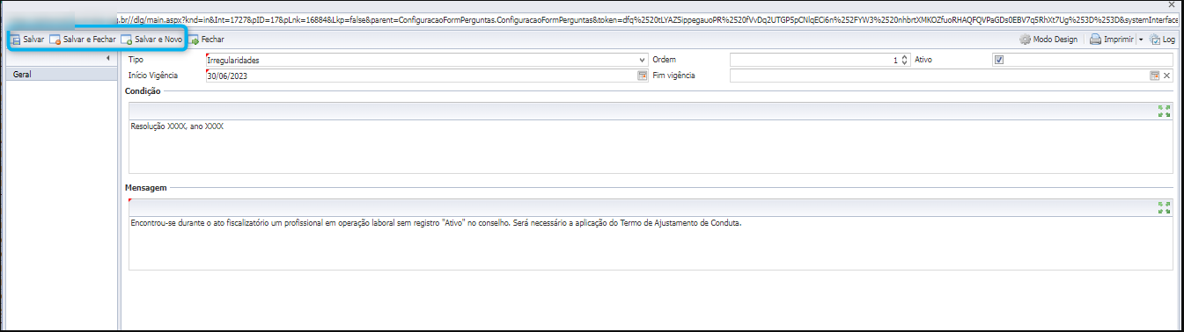Click the Fechar toolbar button
Screen dimensions: 1184x332
coord(206,40)
